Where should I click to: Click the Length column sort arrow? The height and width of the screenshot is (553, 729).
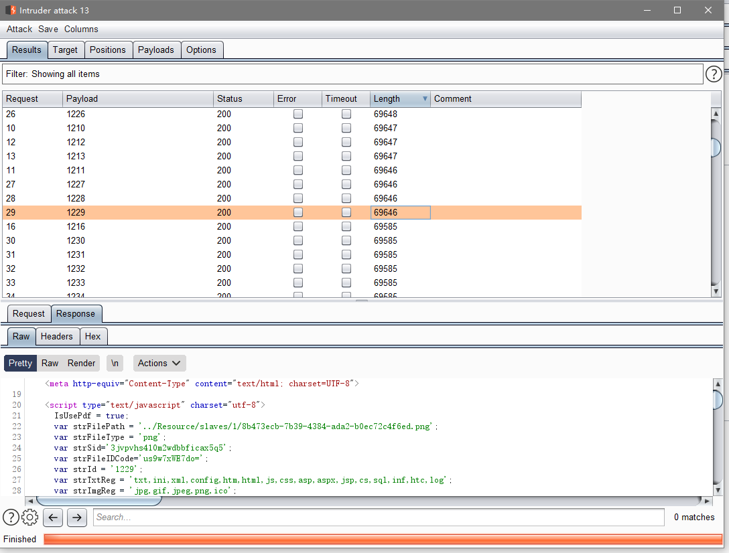pos(425,99)
